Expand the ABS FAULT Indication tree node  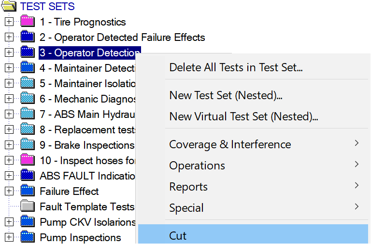[9, 176]
